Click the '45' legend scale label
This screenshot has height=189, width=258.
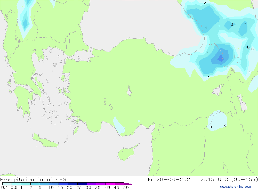tap(117, 187)
